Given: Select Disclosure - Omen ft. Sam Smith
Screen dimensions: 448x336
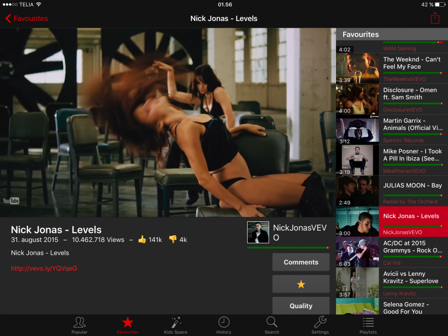Looking at the screenshot, I should click(x=392, y=99).
